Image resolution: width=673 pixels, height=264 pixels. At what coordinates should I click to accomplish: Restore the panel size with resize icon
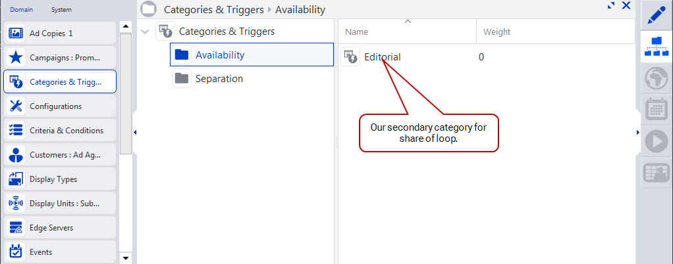click(611, 6)
